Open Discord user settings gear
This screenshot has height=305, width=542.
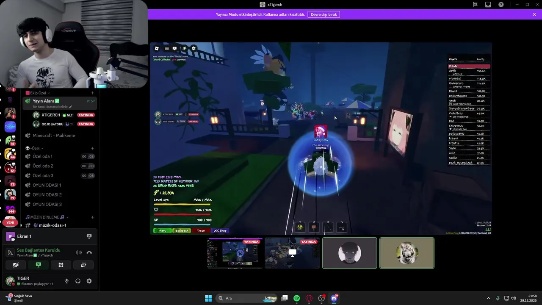(89, 281)
